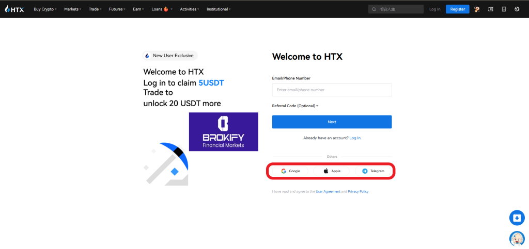Open the chat assistant avatar
The height and width of the screenshot is (249, 529).
click(517, 238)
